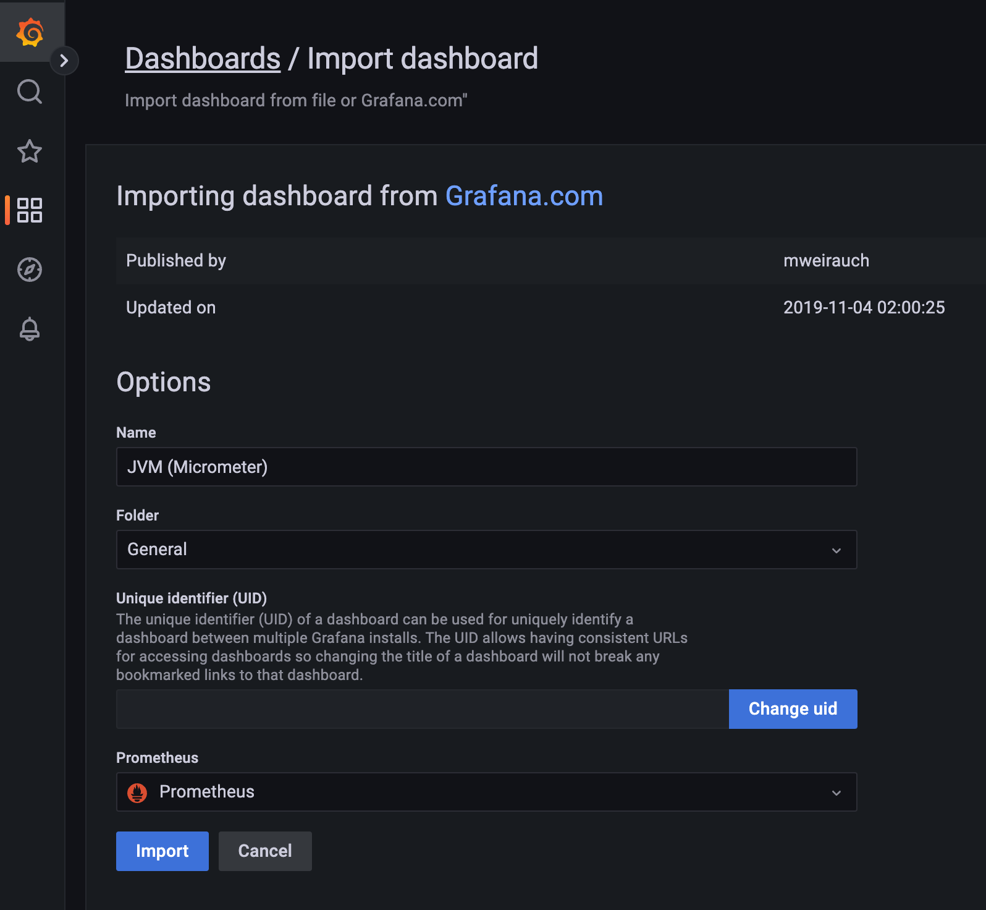This screenshot has width=986, height=910.
Task: Select the updated date 2019-11-04 02:00:25
Action: click(864, 308)
